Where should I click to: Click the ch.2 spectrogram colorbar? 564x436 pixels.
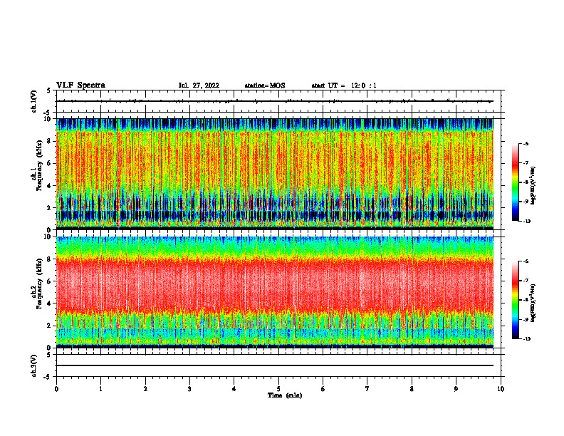(x=515, y=300)
